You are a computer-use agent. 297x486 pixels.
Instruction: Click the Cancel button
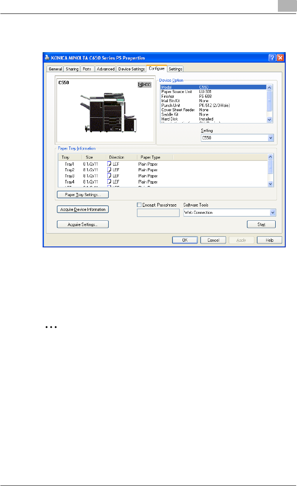click(x=214, y=240)
